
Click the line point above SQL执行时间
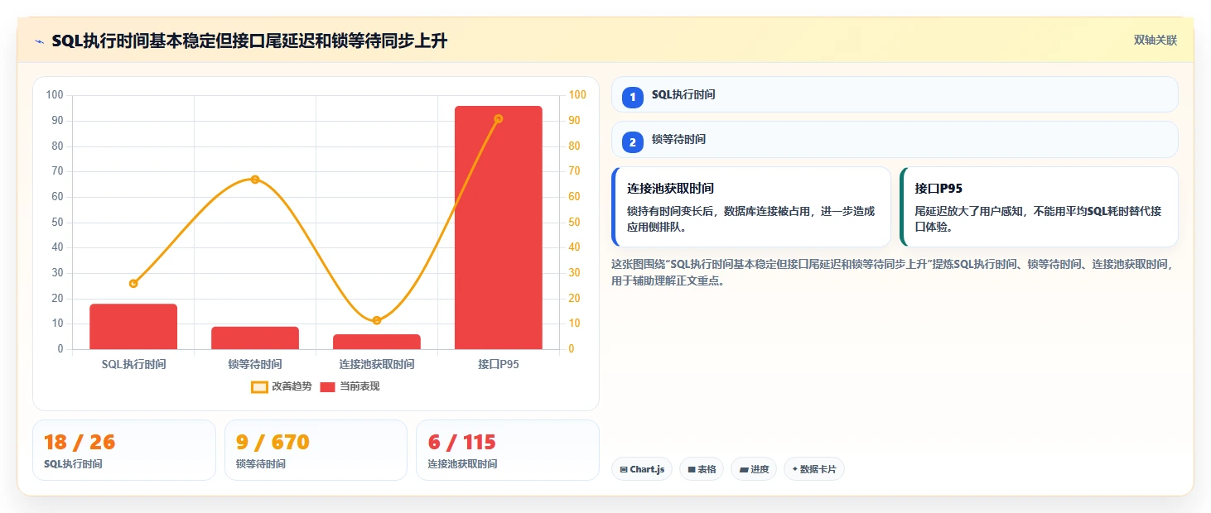pyautogui.click(x=133, y=283)
